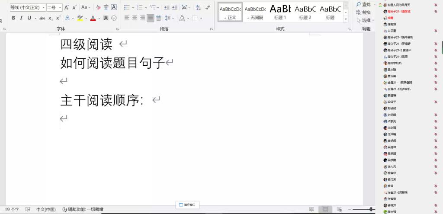The height and width of the screenshot is (214, 443).
Task: Enable justified paragraph alignment
Action: [150, 18]
